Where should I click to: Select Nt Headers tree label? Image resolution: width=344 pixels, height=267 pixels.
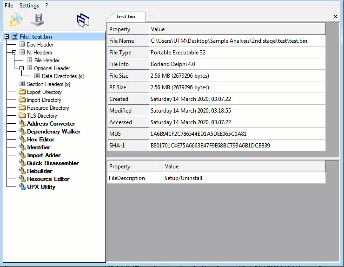(39, 53)
